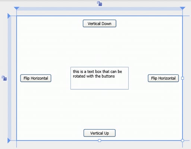191x149 pixels.
Task: Click the Vertical Up button
Action: tap(100, 133)
